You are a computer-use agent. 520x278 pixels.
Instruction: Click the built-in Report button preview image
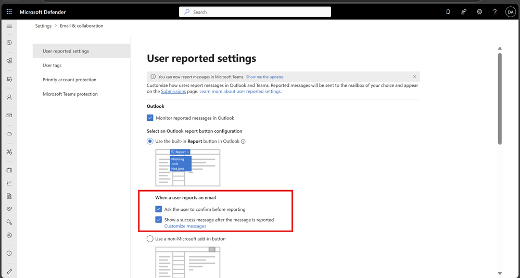click(188, 168)
